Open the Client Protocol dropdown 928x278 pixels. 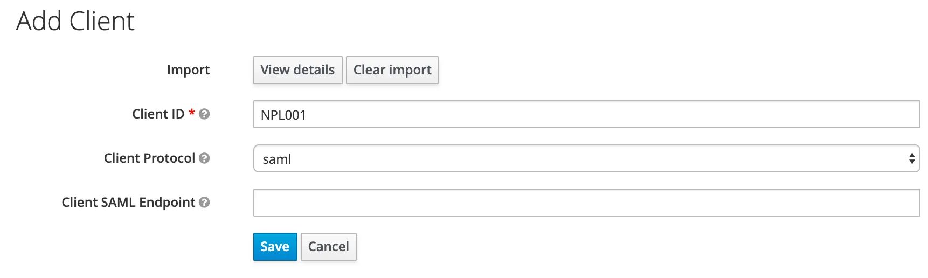coord(586,158)
